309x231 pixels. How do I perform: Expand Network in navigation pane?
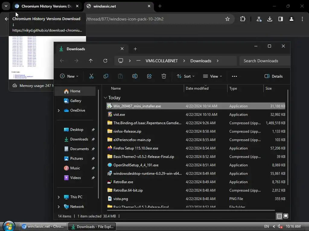59,207
